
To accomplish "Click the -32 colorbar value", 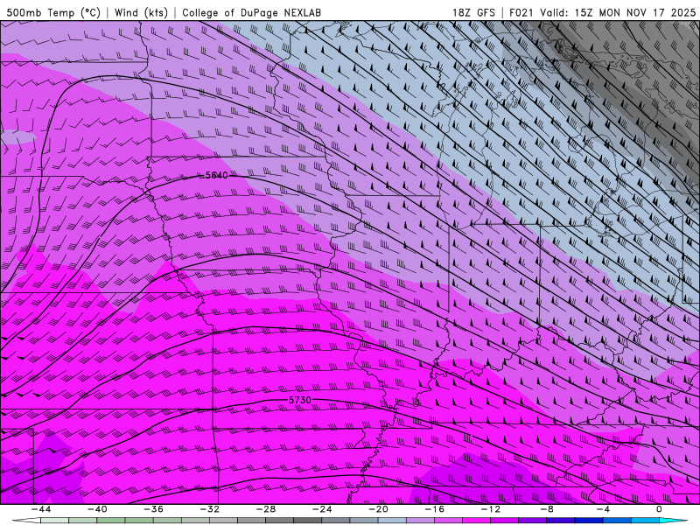I will [x=210, y=509].
